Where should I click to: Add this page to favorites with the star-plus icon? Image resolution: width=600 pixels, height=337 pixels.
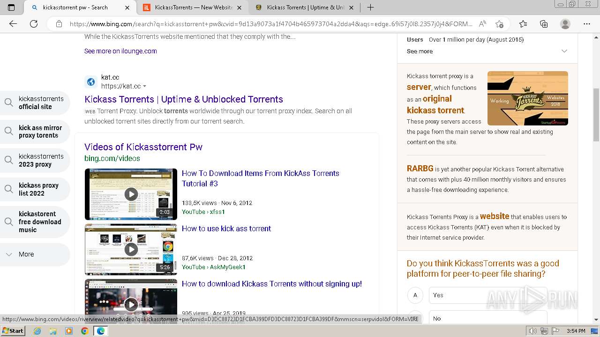coord(499,24)
